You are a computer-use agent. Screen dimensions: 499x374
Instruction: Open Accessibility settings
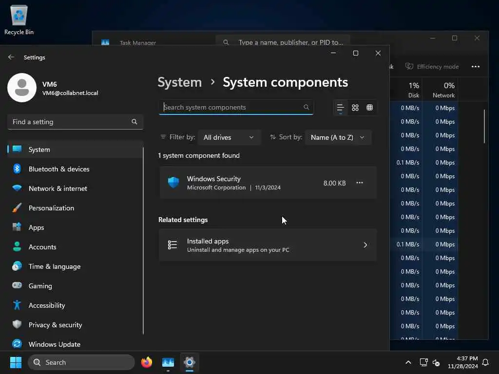[75, 305]
